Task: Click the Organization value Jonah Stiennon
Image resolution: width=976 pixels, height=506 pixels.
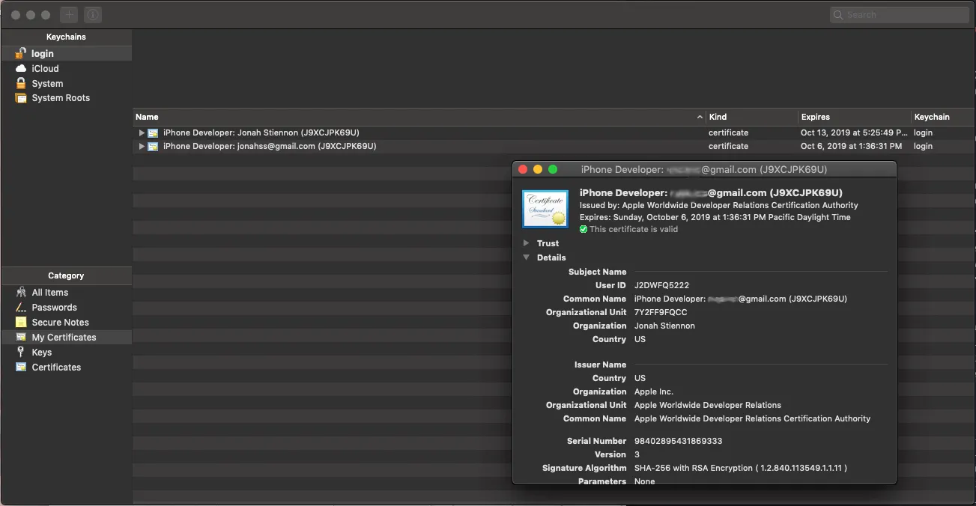Action: pos(664,326)
